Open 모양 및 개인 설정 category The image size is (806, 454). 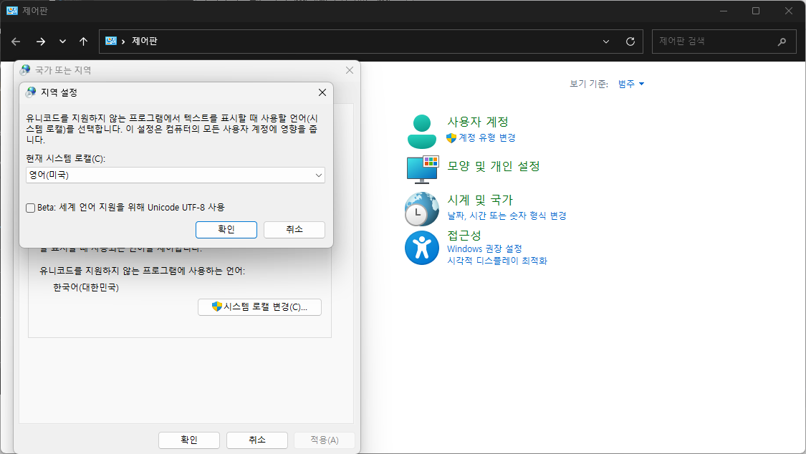click(x=494, y=166)
